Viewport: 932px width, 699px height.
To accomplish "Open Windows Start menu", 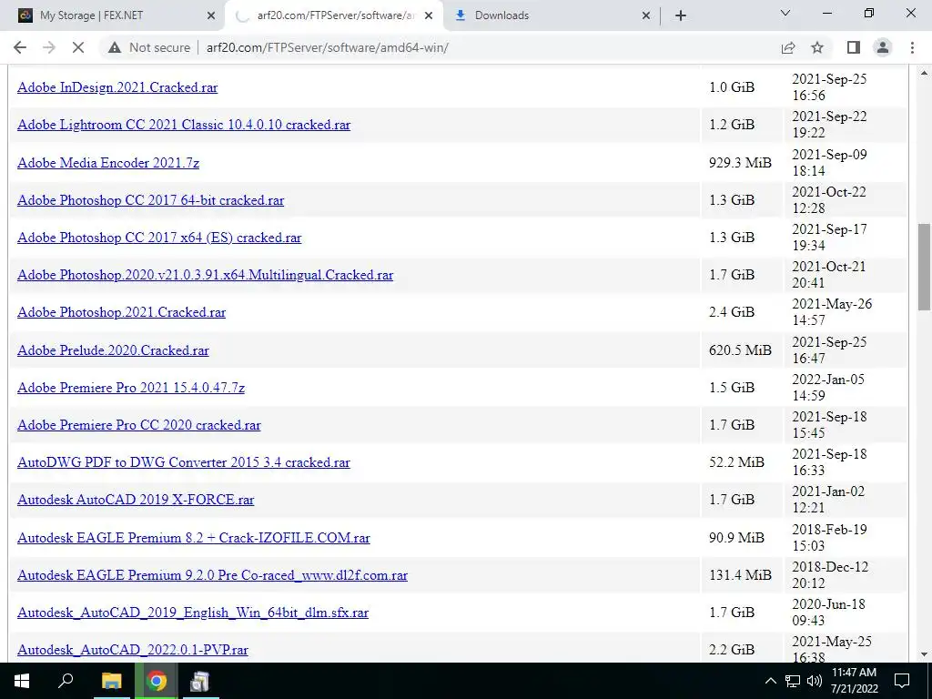I will click(x=22, y=681).
